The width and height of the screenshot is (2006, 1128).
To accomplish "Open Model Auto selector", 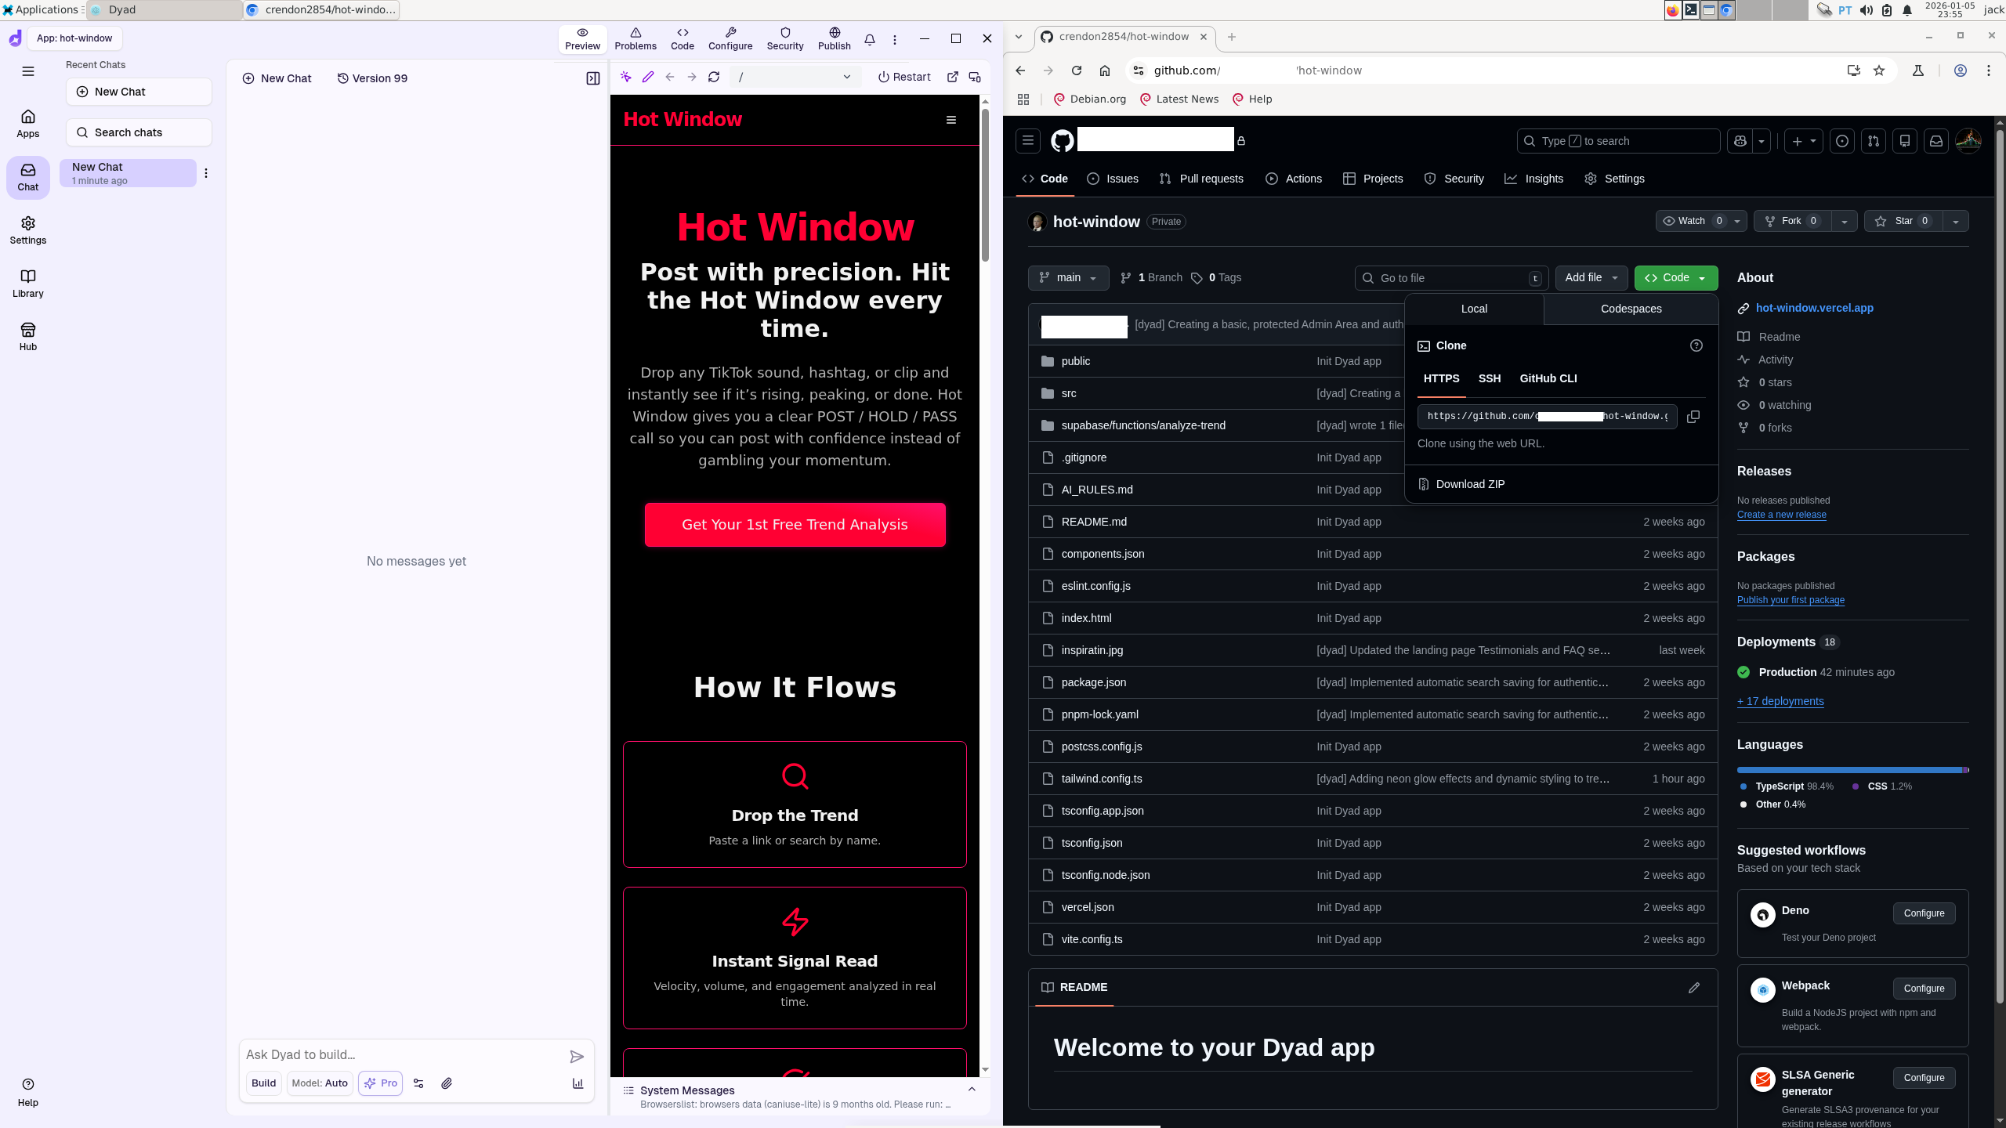I will point(320,1083).
